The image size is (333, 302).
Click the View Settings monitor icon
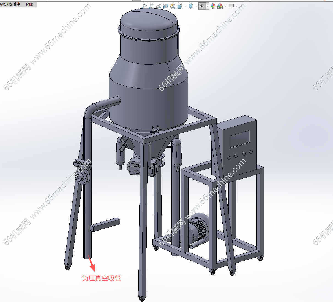click(x=231, y=6)
